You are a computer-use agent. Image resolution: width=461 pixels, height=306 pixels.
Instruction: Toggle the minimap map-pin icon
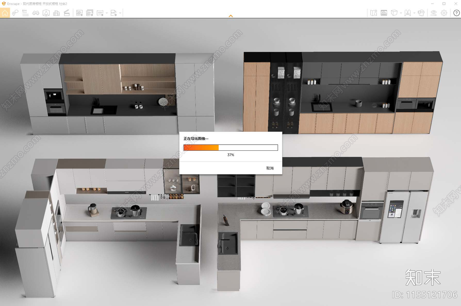pyautogui.click(x=374, y=13)
